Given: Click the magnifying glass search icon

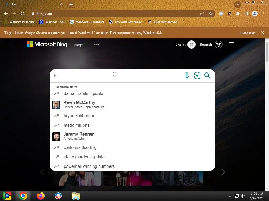Looking at the screenshot, I should click(x=207, y=76).
